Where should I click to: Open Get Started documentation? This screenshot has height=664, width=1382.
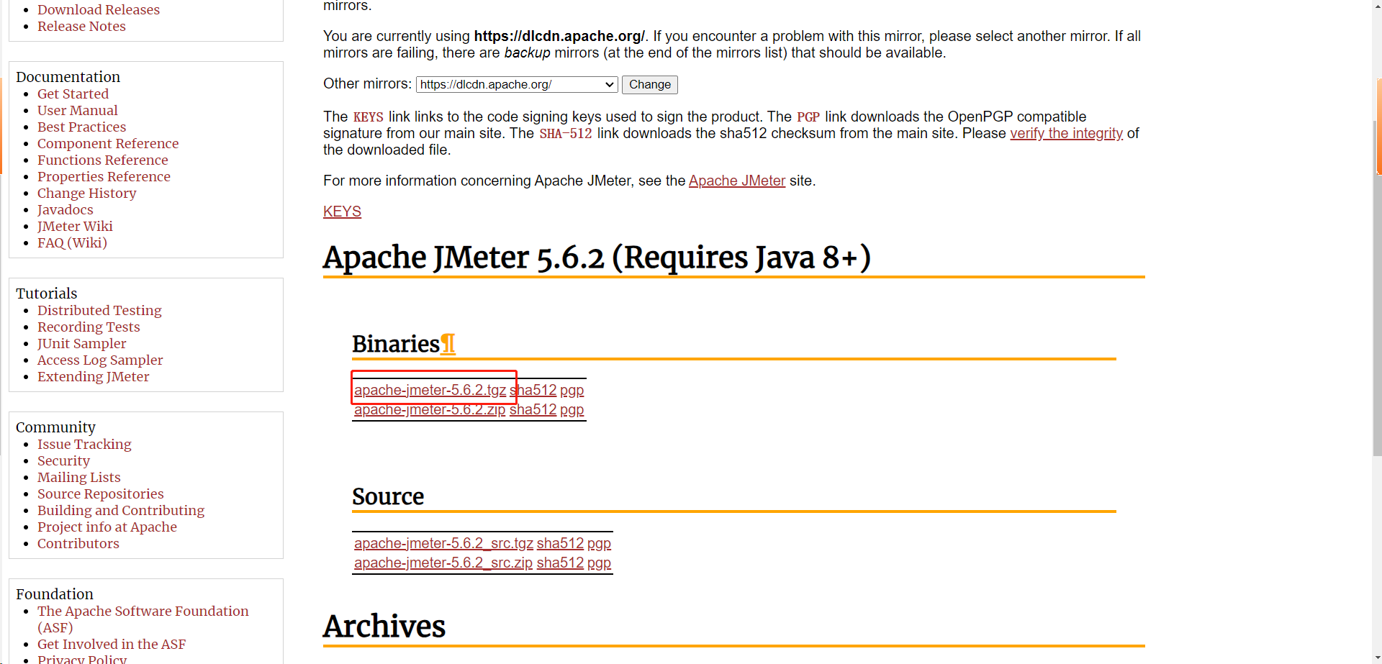tap(73, 94)
